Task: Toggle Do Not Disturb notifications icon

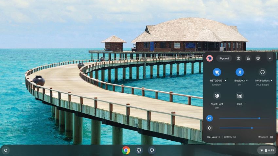Action: pos(262,72)
